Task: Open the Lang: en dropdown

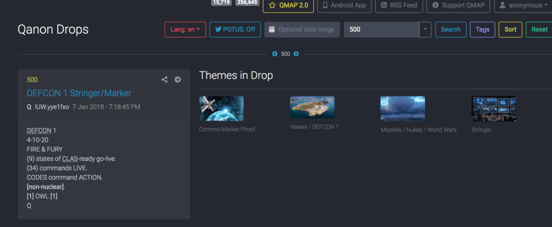Action: tap(185, 30)
